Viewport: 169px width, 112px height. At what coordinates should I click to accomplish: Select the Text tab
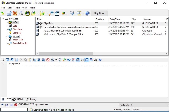[6, 99]
